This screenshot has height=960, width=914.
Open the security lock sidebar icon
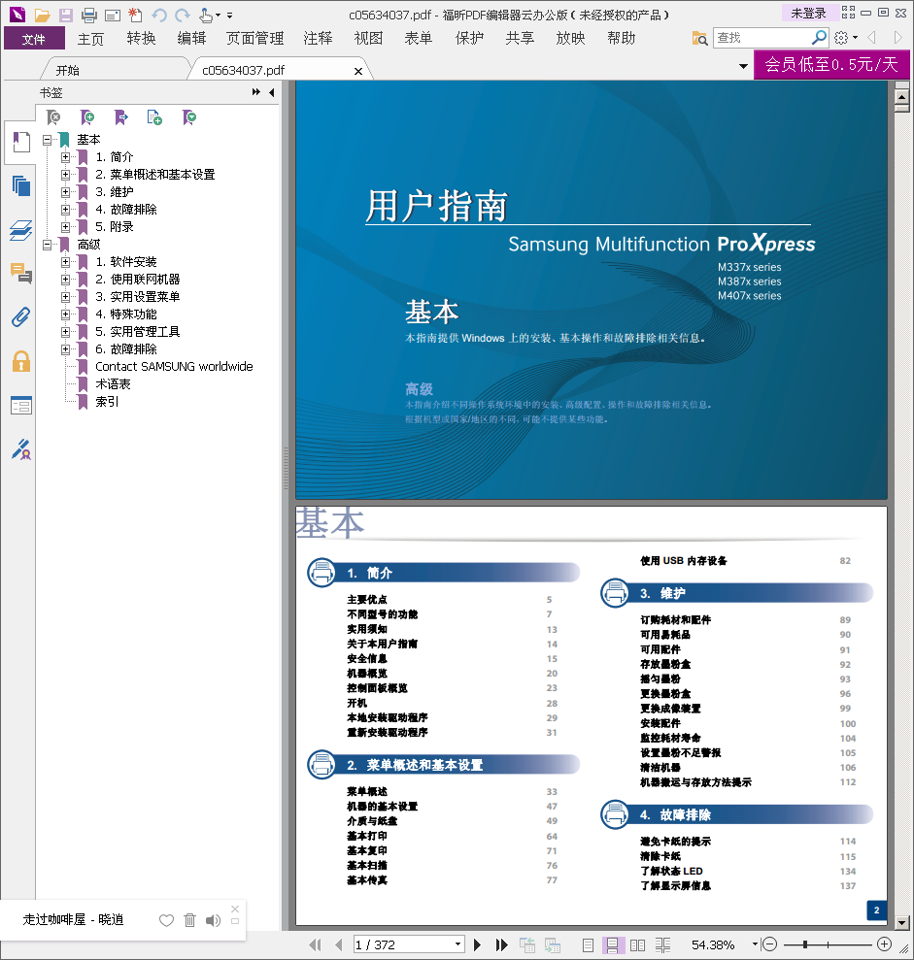pyautogui.click(x=21, y=361)
